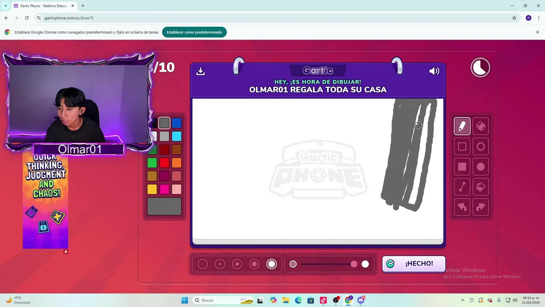Open File Explorer from taskbar
Image resolution: width=545 pixels, height=307 pixels.
tap(286, 300)
